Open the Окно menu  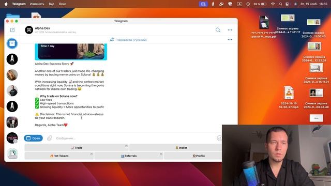click(x=63, y=4)
